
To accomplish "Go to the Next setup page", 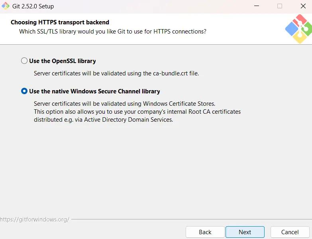I will [x=245, y=232].
